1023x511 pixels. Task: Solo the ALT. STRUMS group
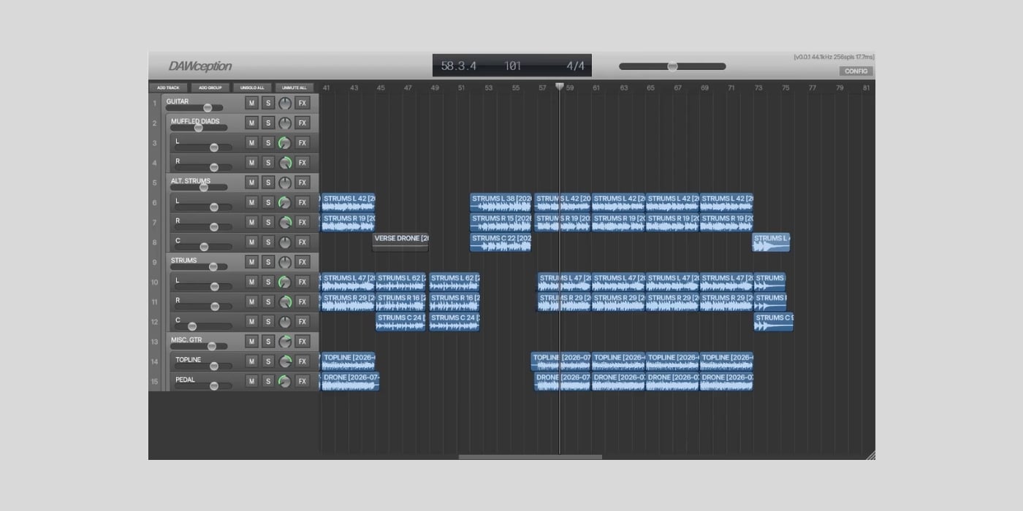coord(268,182)
